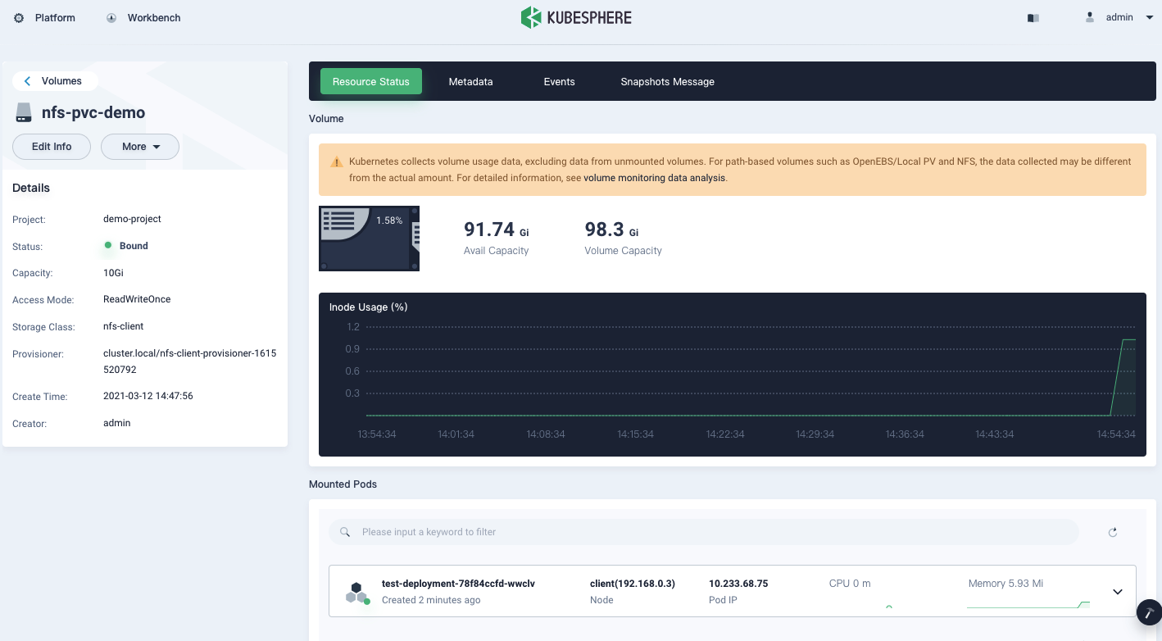The image size is (1162, 641).
Task: Switch to the Metadata tab
Action: [470, 81]
